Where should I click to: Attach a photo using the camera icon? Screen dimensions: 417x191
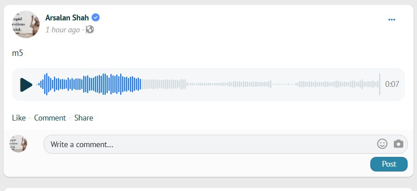point(398,144)
